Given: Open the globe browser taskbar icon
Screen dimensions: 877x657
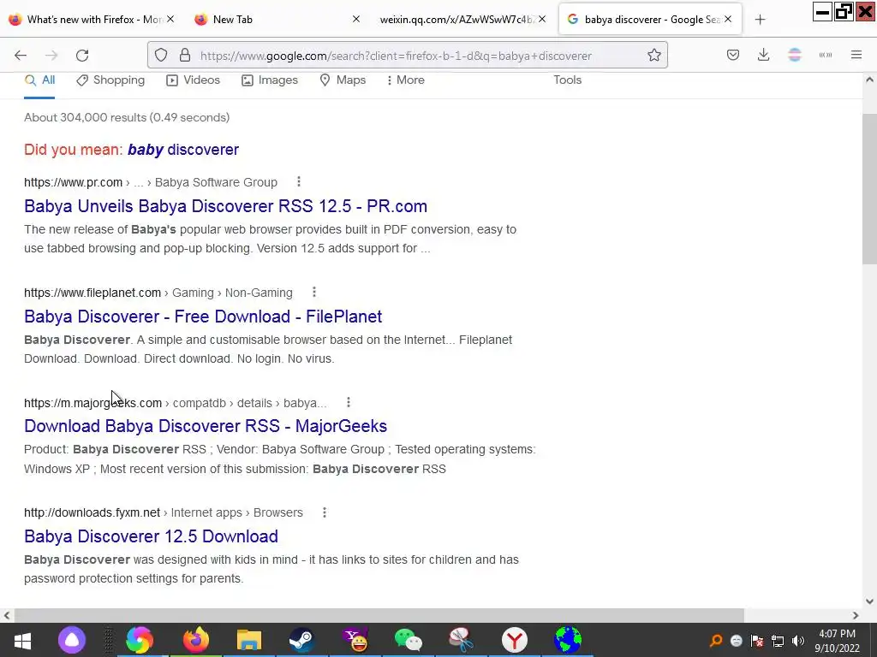Looking at the screenshot, I should pos(568,640).
